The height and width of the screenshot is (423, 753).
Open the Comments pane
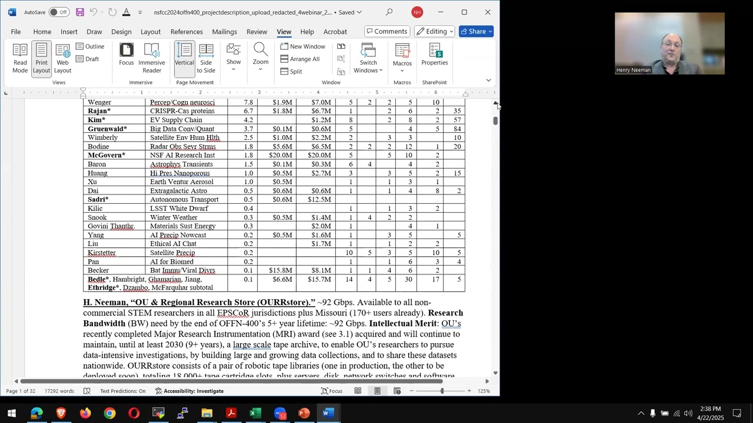pos(387,31)
